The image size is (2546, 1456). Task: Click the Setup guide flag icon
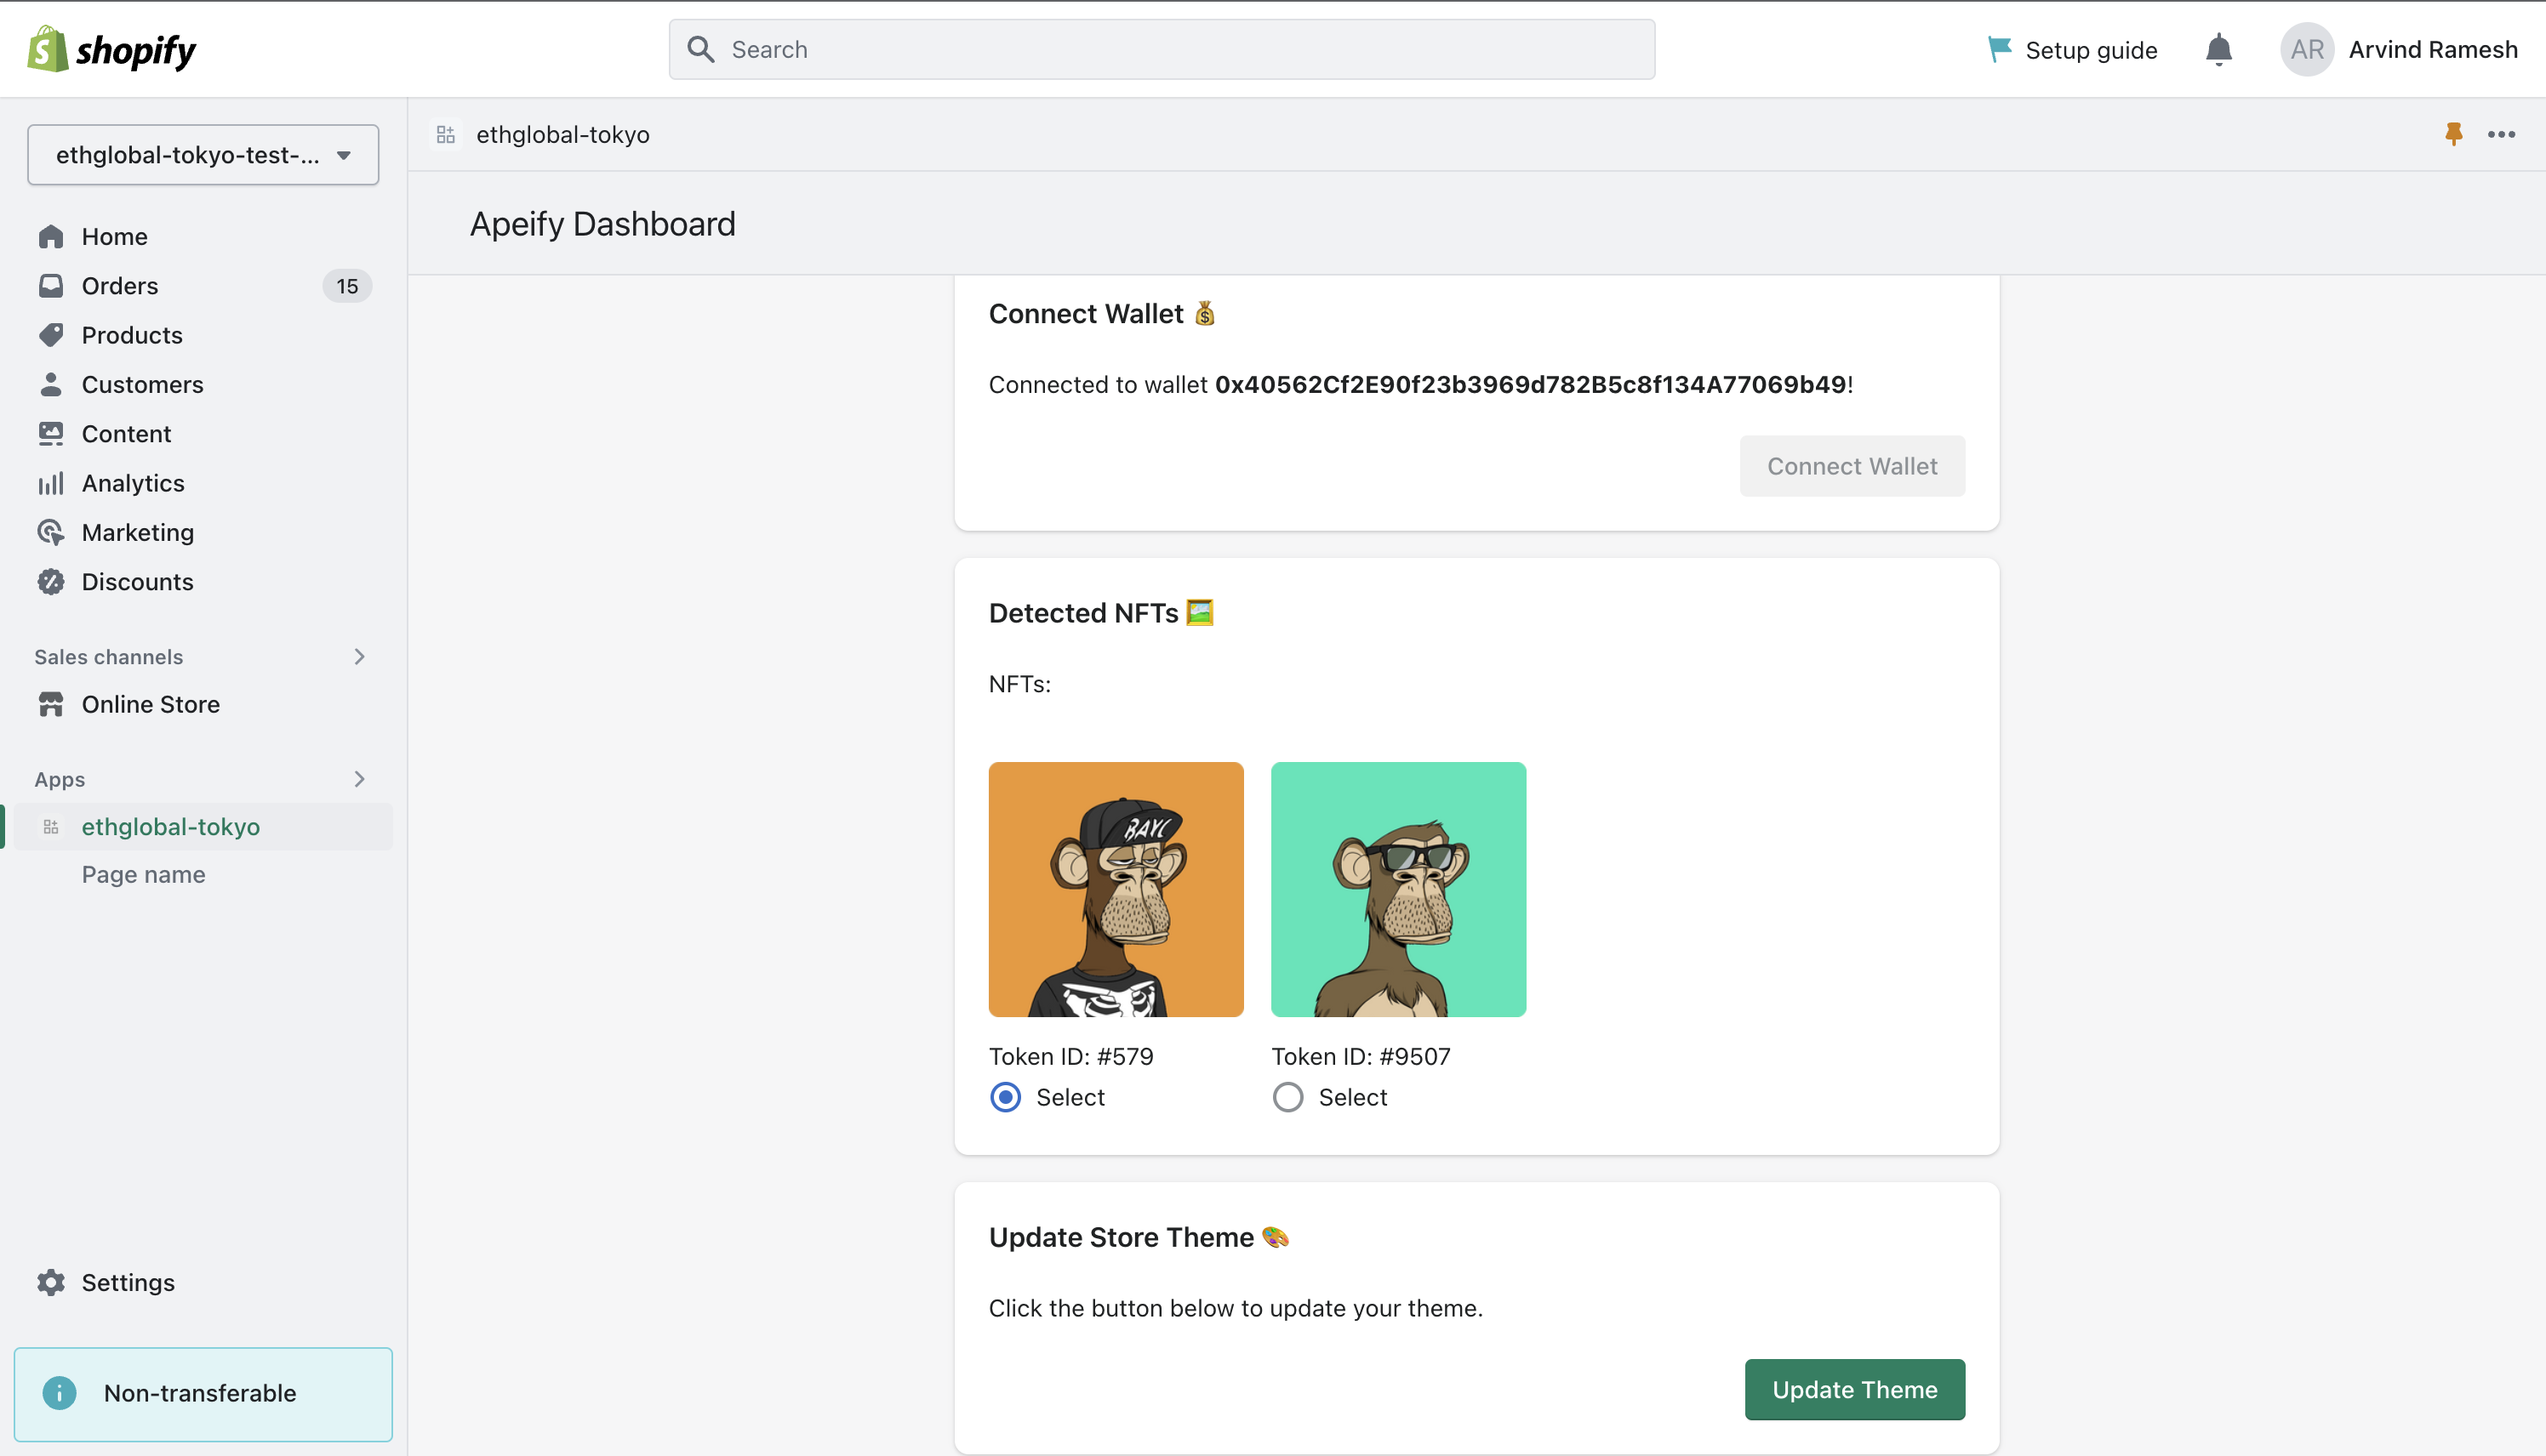pos(1999,49)
